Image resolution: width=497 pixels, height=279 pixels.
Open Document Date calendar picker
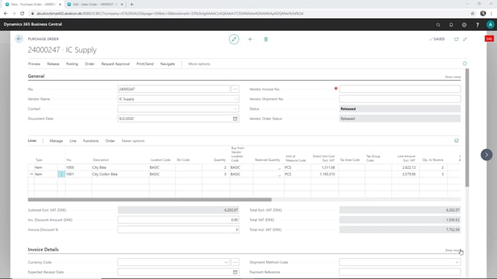(x=235, y=119)
